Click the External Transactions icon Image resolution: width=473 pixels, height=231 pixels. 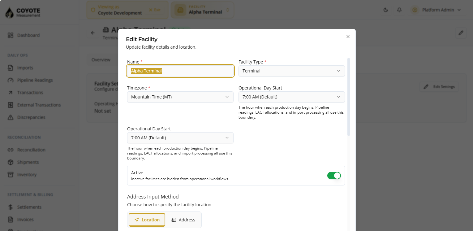(11, 105)
